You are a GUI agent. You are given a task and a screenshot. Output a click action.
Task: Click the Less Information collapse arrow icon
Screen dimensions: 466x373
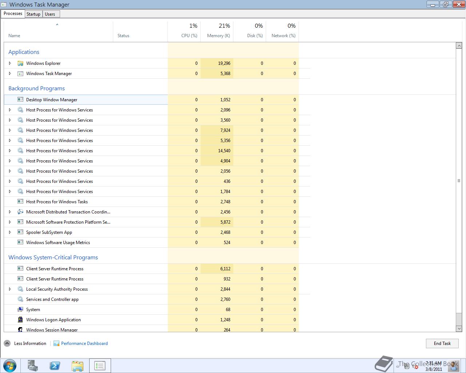coord(7,343)
